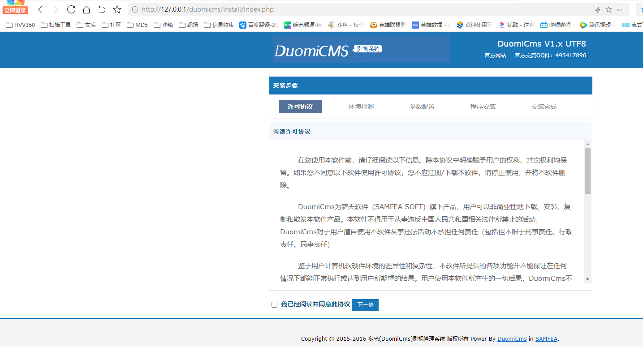Image resolution: width=643 pixels, height=347 pixels.
Task: Click the 阅读许可协议 heading text
Action: [x=292, y=132]
